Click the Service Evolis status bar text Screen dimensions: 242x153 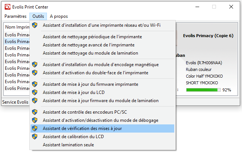15,102
